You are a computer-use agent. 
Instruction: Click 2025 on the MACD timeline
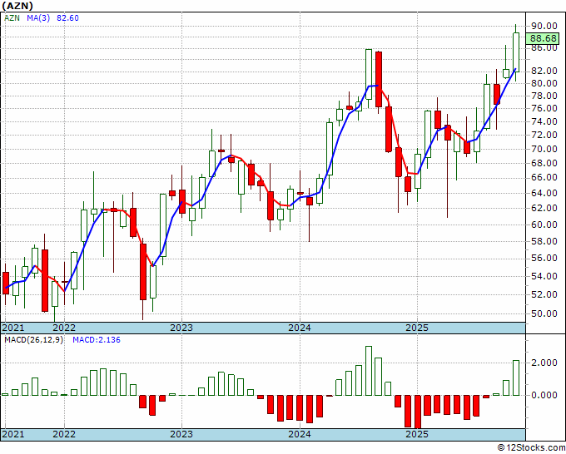pyautogui.click(x=417, y=434)
